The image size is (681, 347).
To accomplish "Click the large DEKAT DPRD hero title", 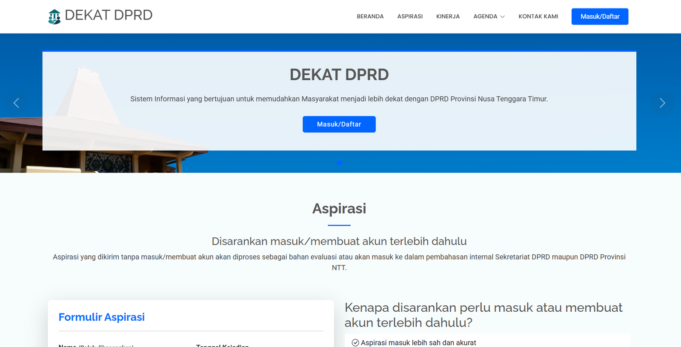I will pyautogui.click(x=339, y=75).
